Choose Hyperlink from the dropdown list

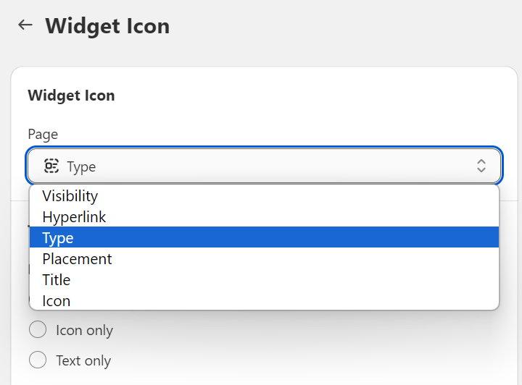coord(74,217)
